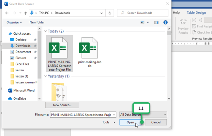Open the Tools dropdown menu
The image size is (212, 136).
[x=109, y=122]
